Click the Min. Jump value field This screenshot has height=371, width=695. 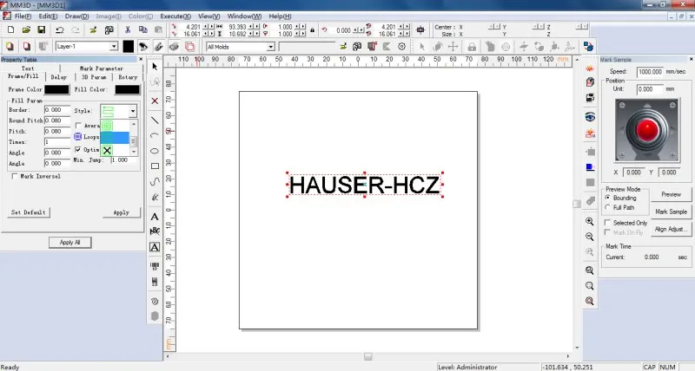point(122,160)
